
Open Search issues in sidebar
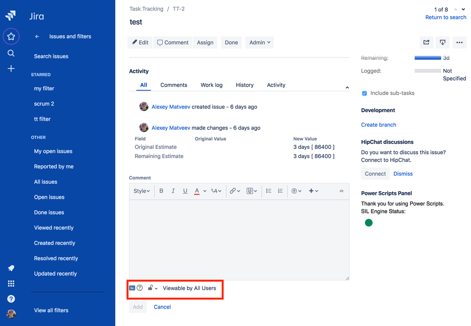point(51,56)
